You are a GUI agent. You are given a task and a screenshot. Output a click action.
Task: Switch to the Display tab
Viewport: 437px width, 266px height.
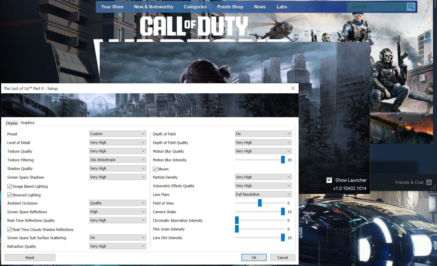12,123
